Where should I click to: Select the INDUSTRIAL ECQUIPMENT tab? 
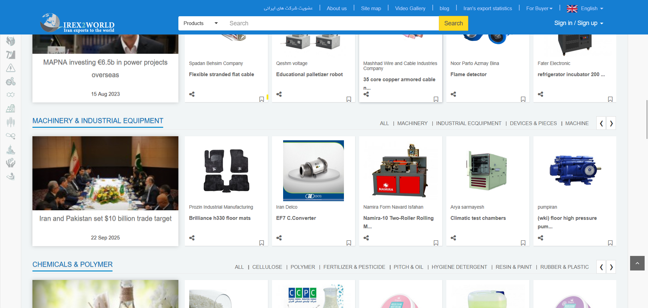469,123
